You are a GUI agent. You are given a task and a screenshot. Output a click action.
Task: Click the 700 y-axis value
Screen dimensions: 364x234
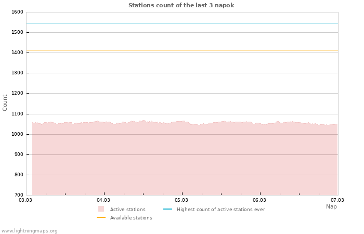19,195
